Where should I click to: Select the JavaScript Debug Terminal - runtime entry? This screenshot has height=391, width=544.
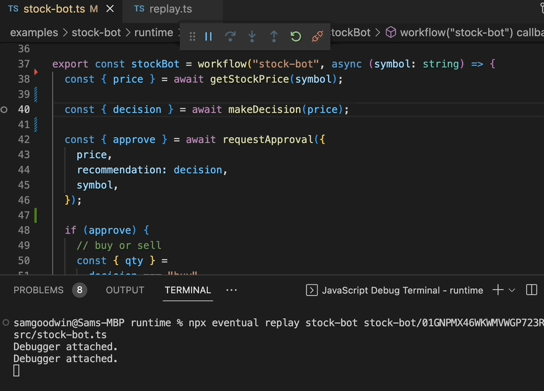395,290
